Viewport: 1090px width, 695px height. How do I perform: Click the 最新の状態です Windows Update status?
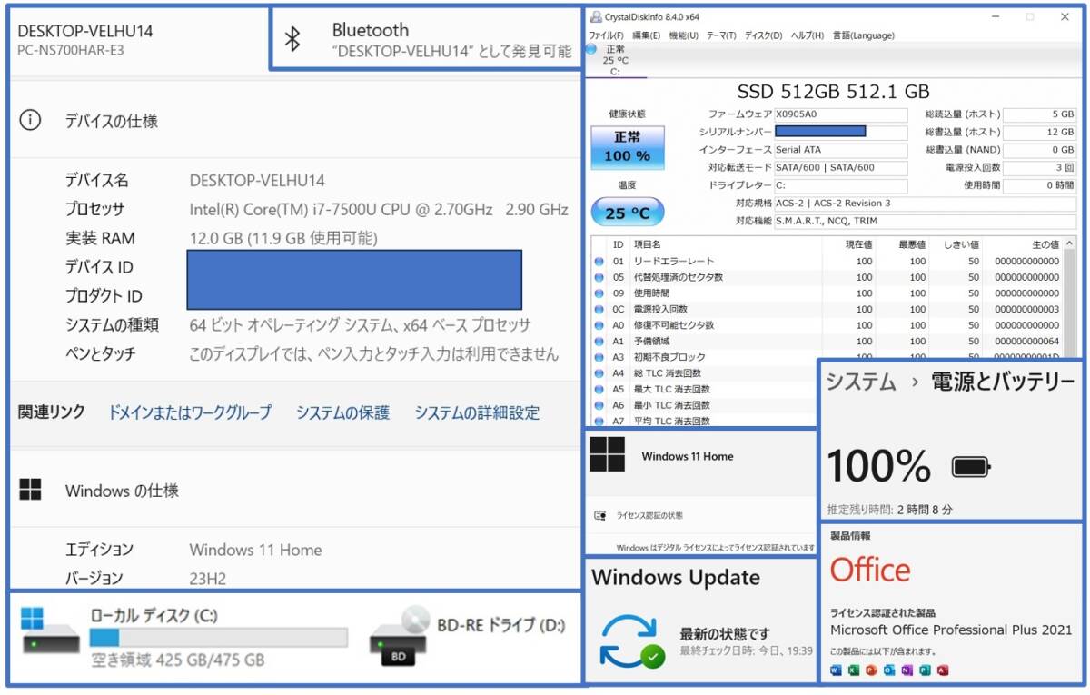coord(725,633)
